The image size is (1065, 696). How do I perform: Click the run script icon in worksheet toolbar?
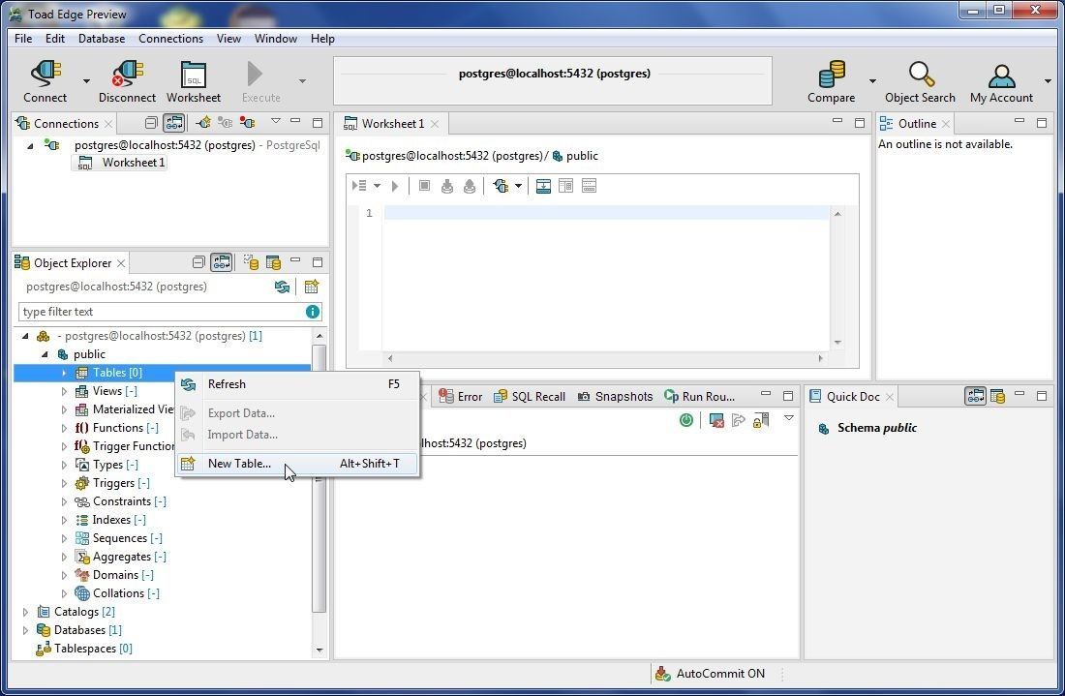pyautogui.click(x=359, y=185)
